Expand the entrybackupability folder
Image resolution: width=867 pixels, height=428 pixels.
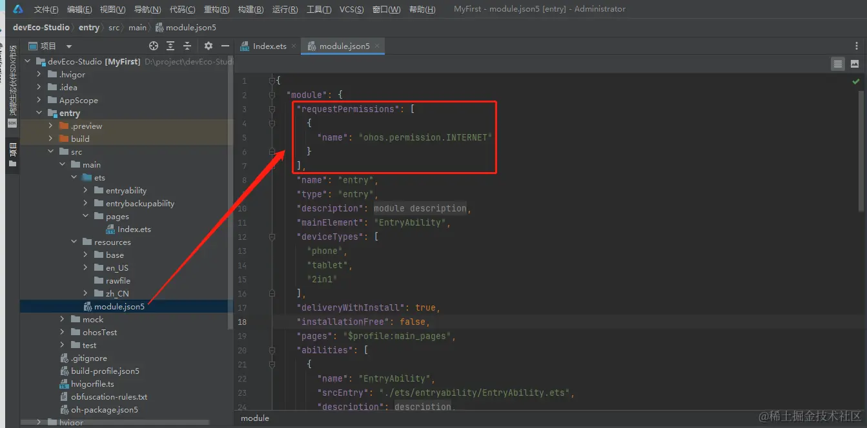pos(86,203)
